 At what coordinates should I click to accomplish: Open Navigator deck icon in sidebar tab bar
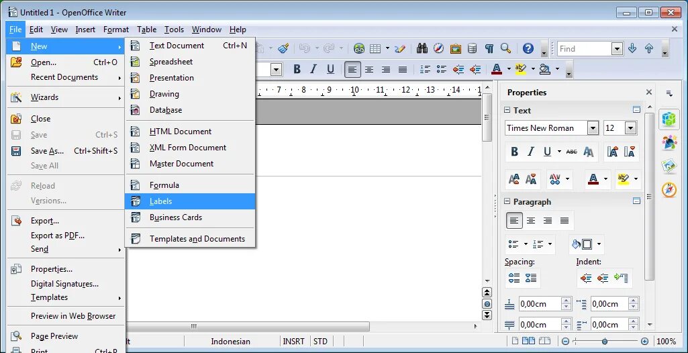(x=669, y=190)
